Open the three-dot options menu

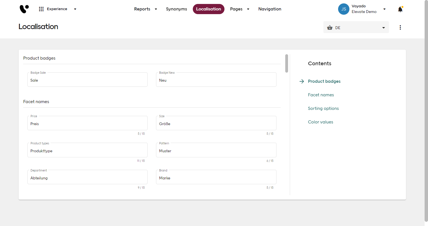400,27
